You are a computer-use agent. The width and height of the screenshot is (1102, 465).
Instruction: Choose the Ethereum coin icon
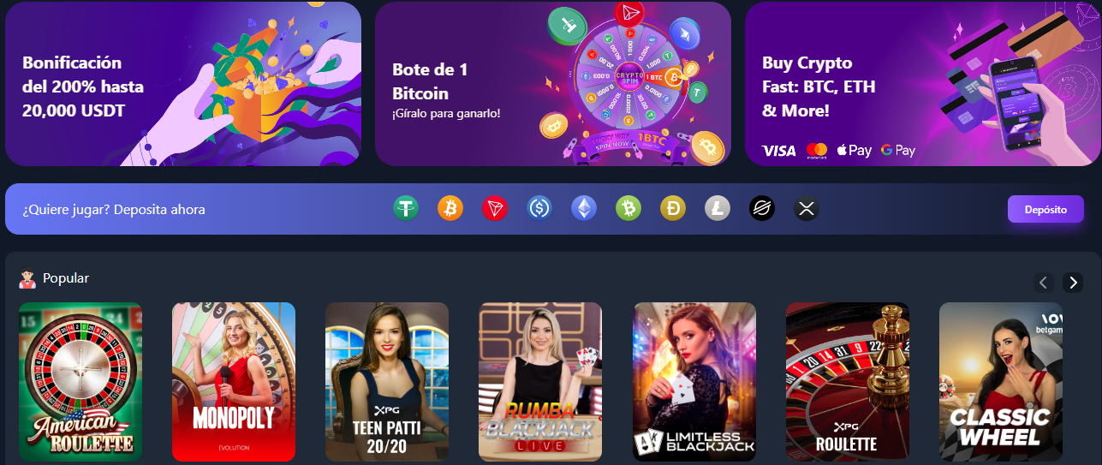[584, 208]
